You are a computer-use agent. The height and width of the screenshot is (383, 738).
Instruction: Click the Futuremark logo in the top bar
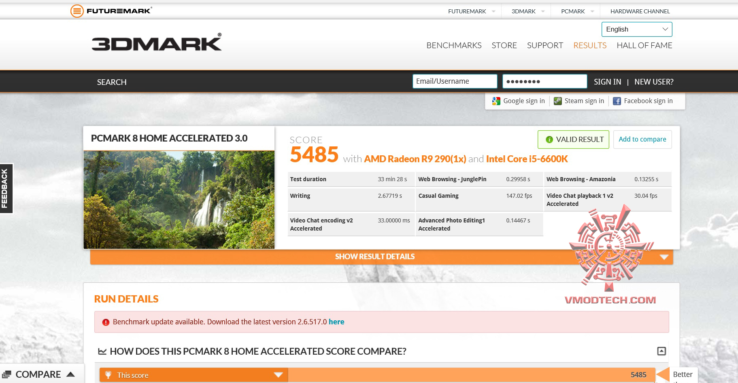111,11
